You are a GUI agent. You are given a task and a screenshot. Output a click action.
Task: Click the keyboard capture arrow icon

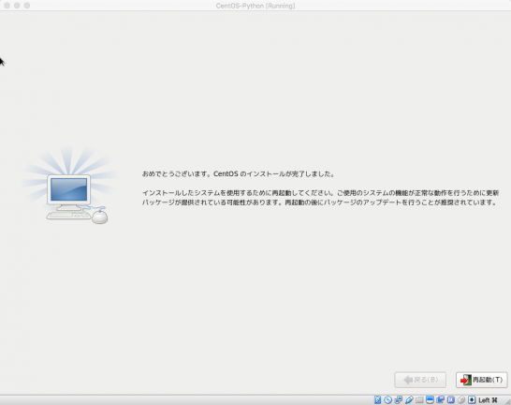(x=472, y=399)
